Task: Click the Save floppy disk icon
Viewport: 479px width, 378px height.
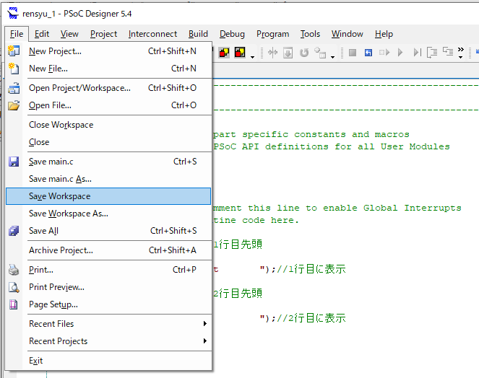Action: pyautogui.click(x=14, y=162)
